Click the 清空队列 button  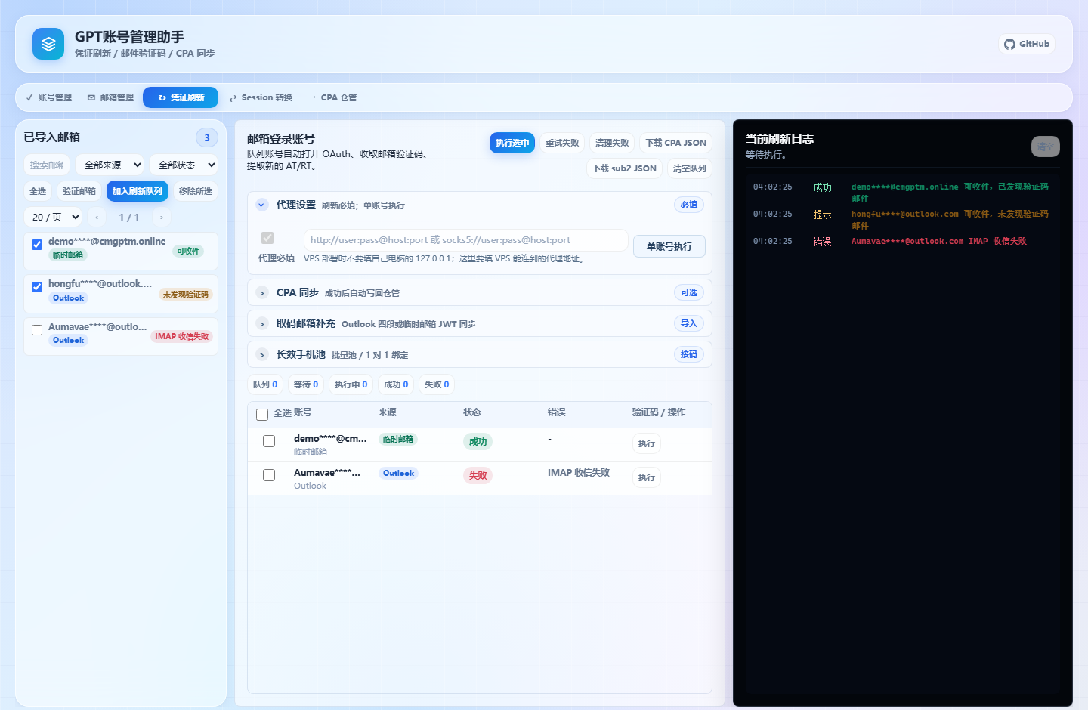690,168
